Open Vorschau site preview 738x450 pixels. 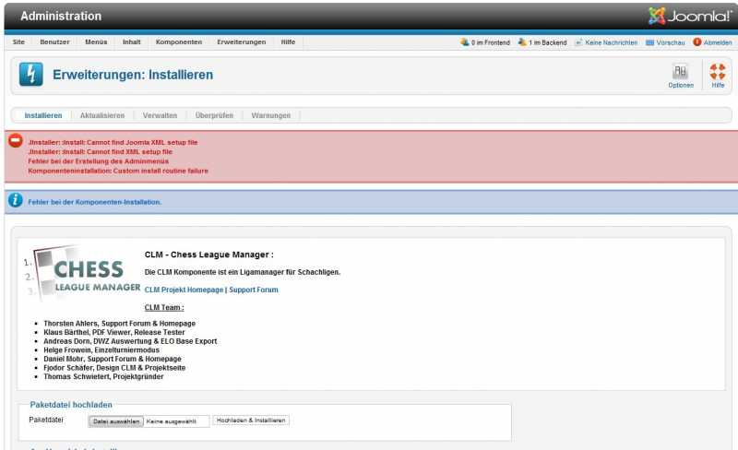point(665,42)
